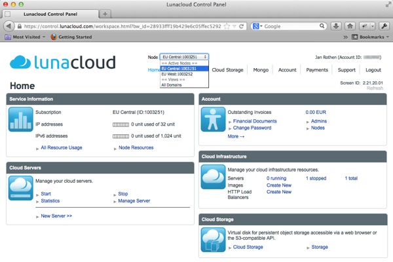393x262 pixels.
Task: Open Financial Documents link
Action: click(255, 121)
